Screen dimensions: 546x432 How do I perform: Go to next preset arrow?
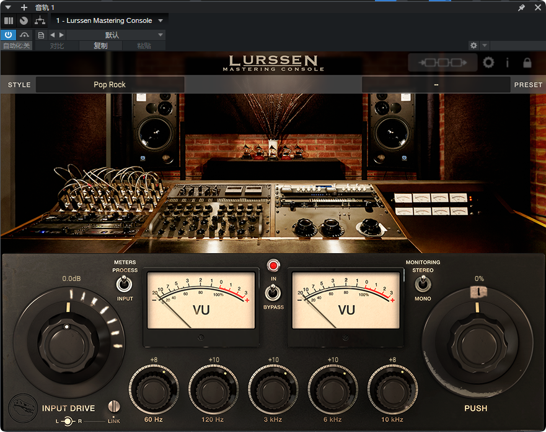[x=61, y=35]
